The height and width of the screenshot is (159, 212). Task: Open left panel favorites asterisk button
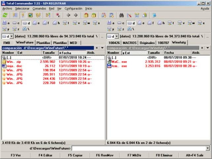coord(97,48)
